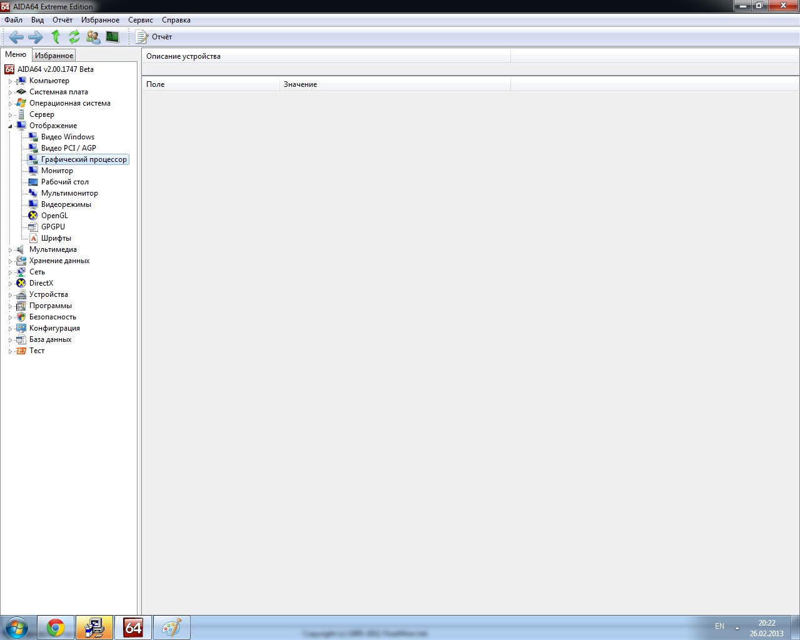The width and height of the screenshot is (800, 640).
Task: Select the Графический процессор item
Action: pyautogui.click(x=84, y=159)
